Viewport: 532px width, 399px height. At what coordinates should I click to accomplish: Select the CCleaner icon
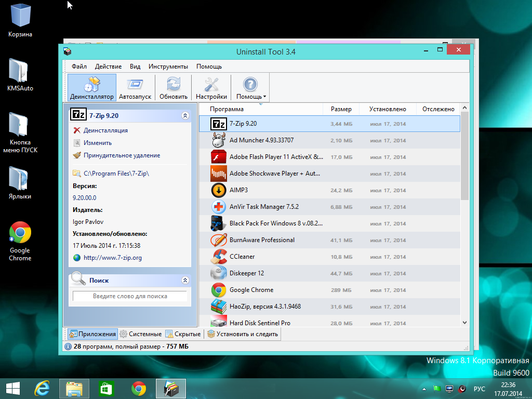coord(219,257)
